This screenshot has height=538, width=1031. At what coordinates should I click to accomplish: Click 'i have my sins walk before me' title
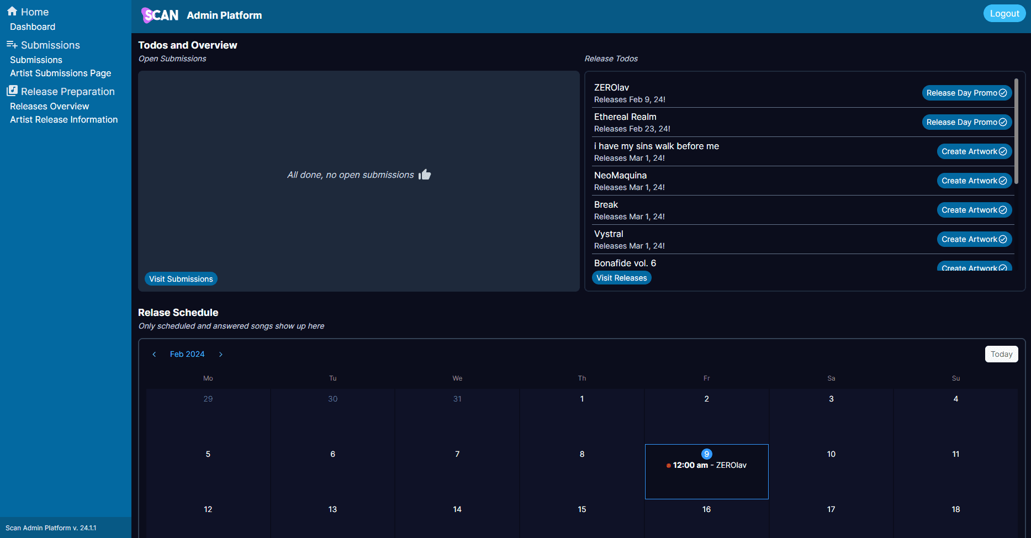point(657,146)
